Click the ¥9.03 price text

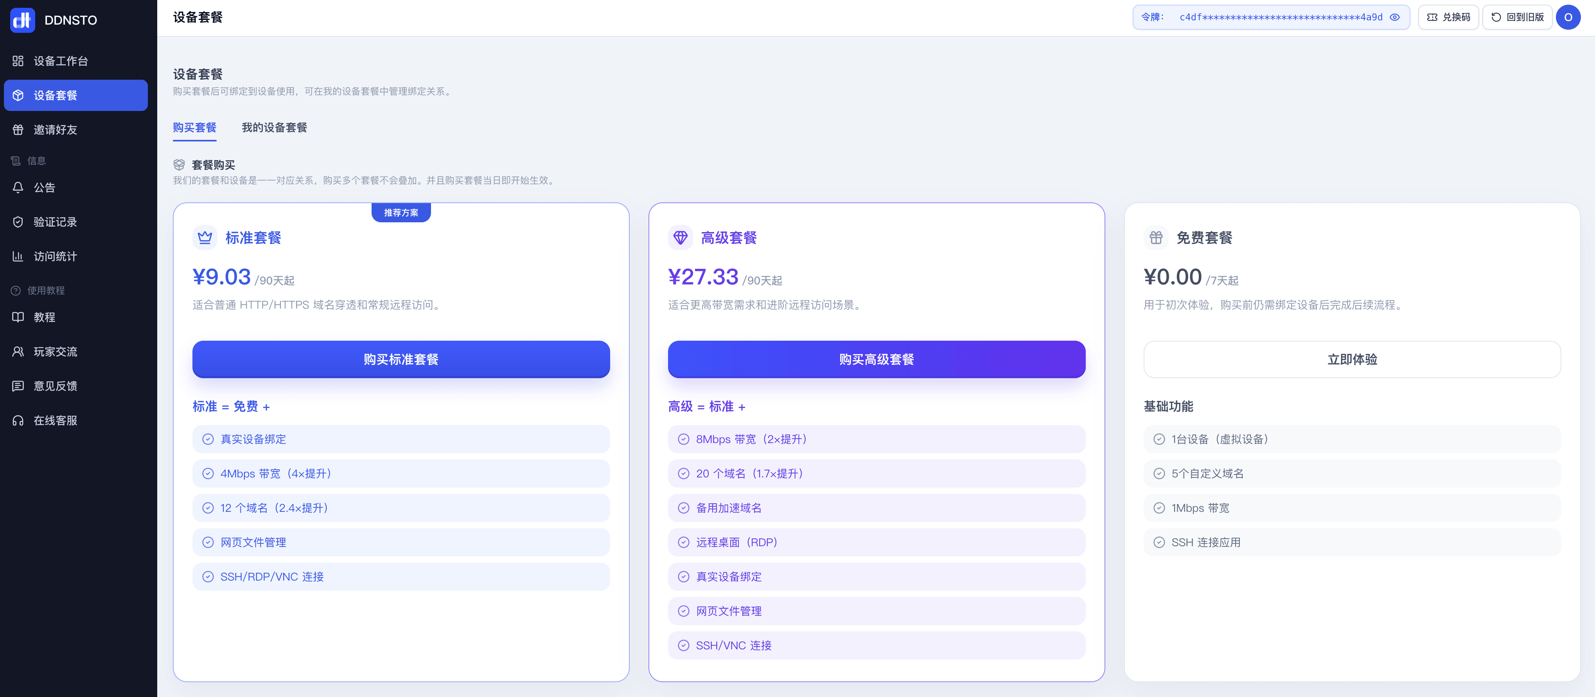pyautogui.click(x=221, y=277)
